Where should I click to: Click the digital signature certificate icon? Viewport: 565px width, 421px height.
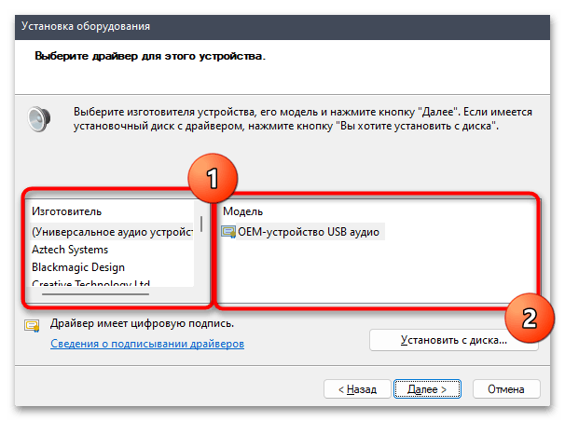[32, 325]
